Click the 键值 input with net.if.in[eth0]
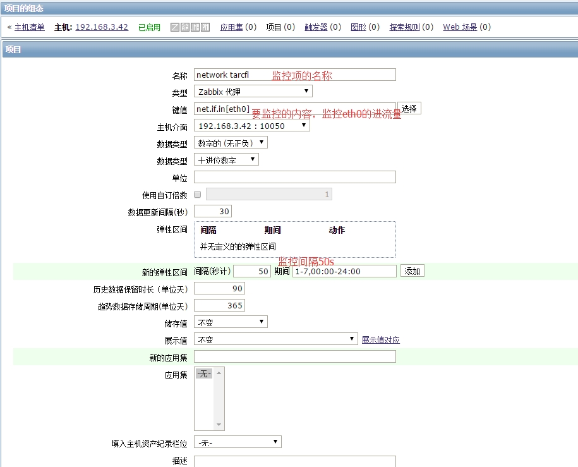Viewport: 578px width, 467px height. click(295, 109)
